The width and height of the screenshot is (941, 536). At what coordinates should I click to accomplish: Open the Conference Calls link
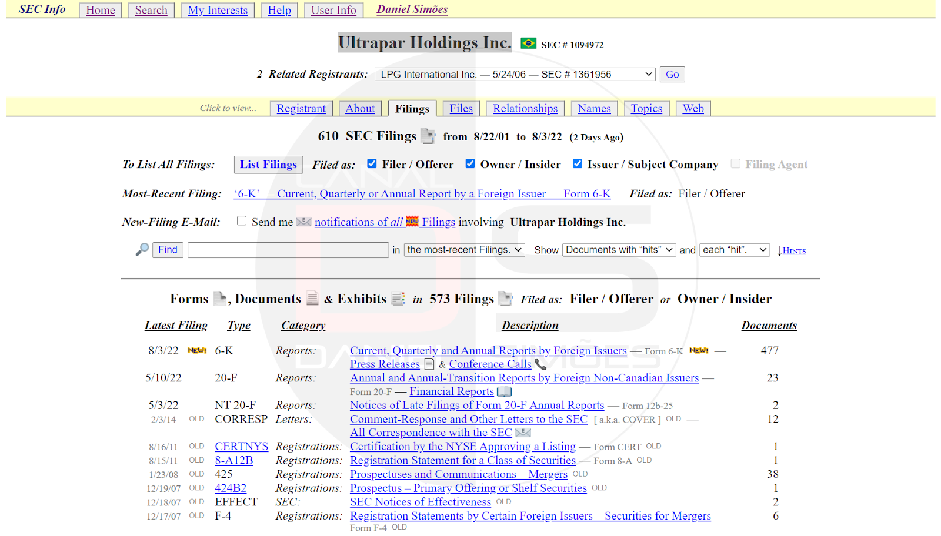tap(490, 364)
